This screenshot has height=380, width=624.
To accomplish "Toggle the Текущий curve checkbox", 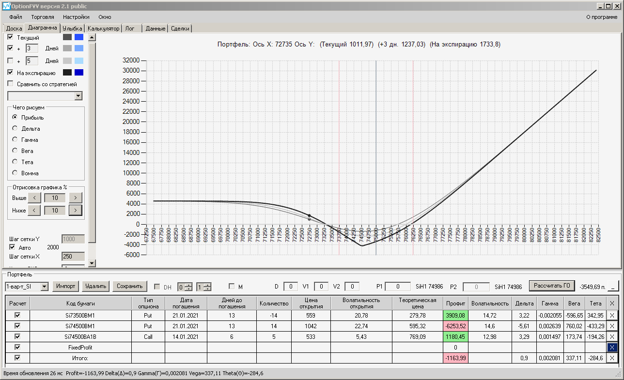I will coord(11,37).
